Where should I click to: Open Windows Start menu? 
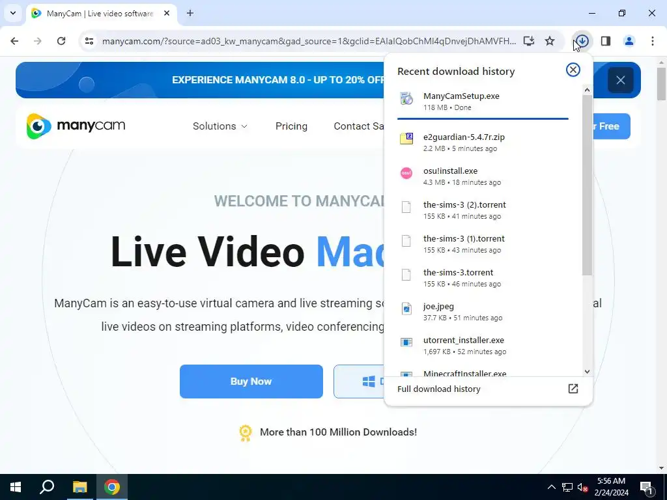coord(16,487)
